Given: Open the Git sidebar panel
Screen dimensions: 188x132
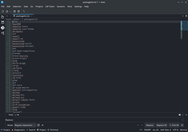Looking at the screenshot, I should click(x=3, y=28).
